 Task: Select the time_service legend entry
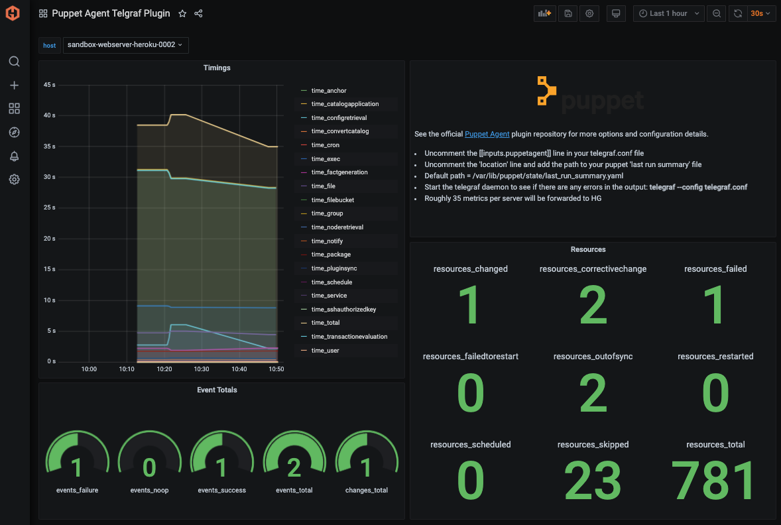(329, 296)
